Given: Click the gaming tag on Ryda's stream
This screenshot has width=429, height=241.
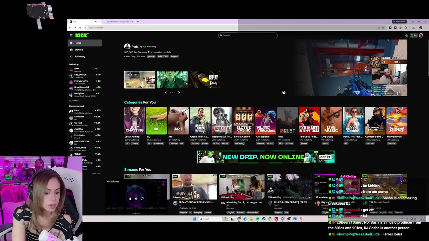Looking at the screenshot, I should [x=151, y=57].
